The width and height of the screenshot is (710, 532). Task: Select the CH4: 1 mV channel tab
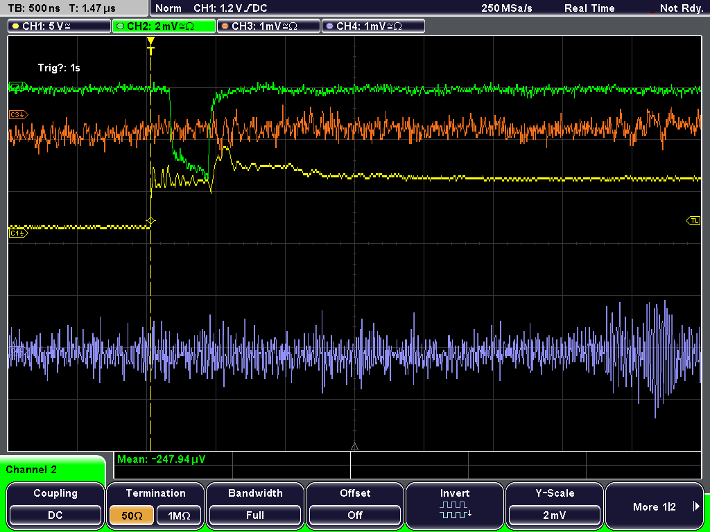(373, 26)
